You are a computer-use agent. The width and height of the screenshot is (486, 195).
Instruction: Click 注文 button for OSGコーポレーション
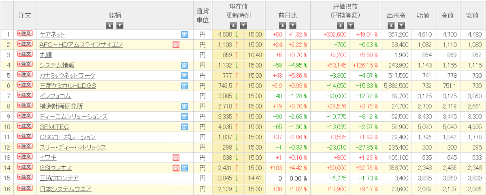(25, 136)
